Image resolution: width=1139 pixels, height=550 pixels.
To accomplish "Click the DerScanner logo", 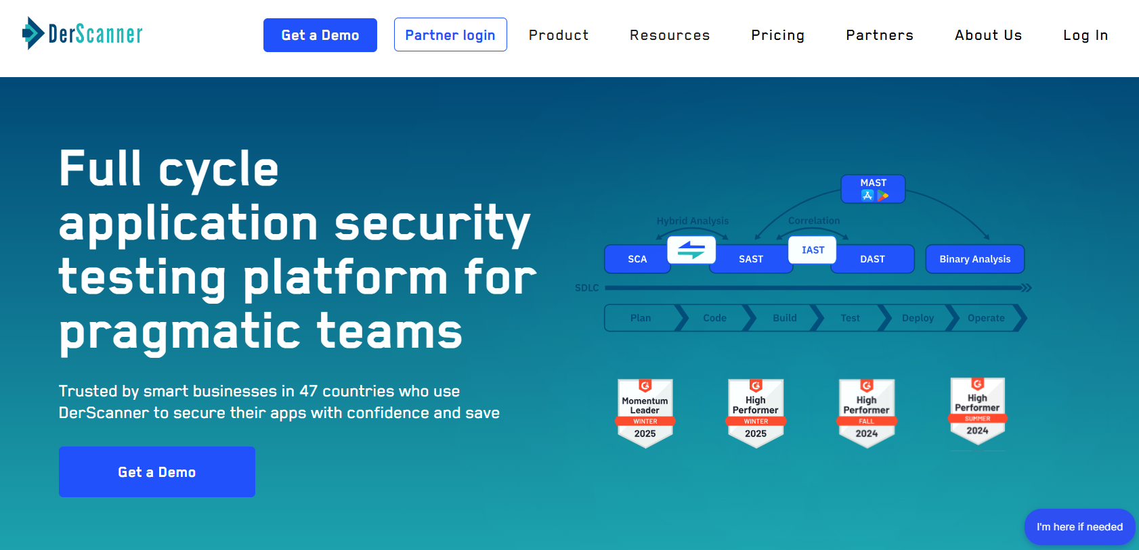I will coord(82,33).
